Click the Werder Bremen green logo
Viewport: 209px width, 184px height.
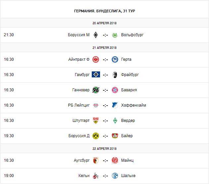pyautogui.click(x=115, y=121)
